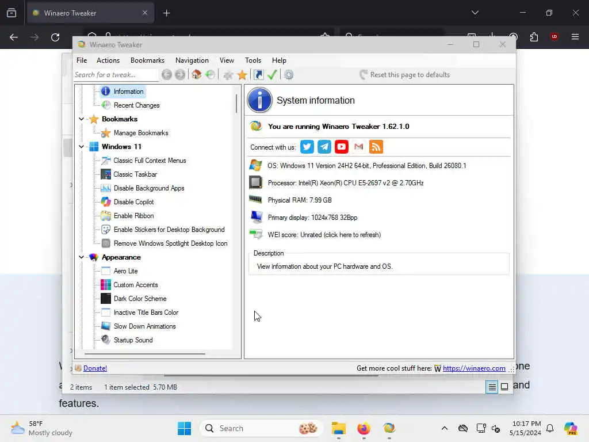
Task: Open Winaero YouTube channel icon
Action: point(342,147)
